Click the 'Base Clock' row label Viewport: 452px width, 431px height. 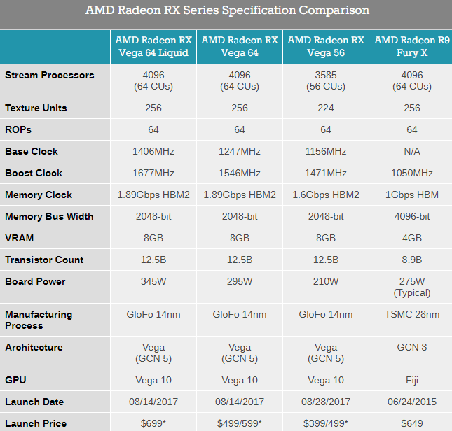(x=32, y=151)
